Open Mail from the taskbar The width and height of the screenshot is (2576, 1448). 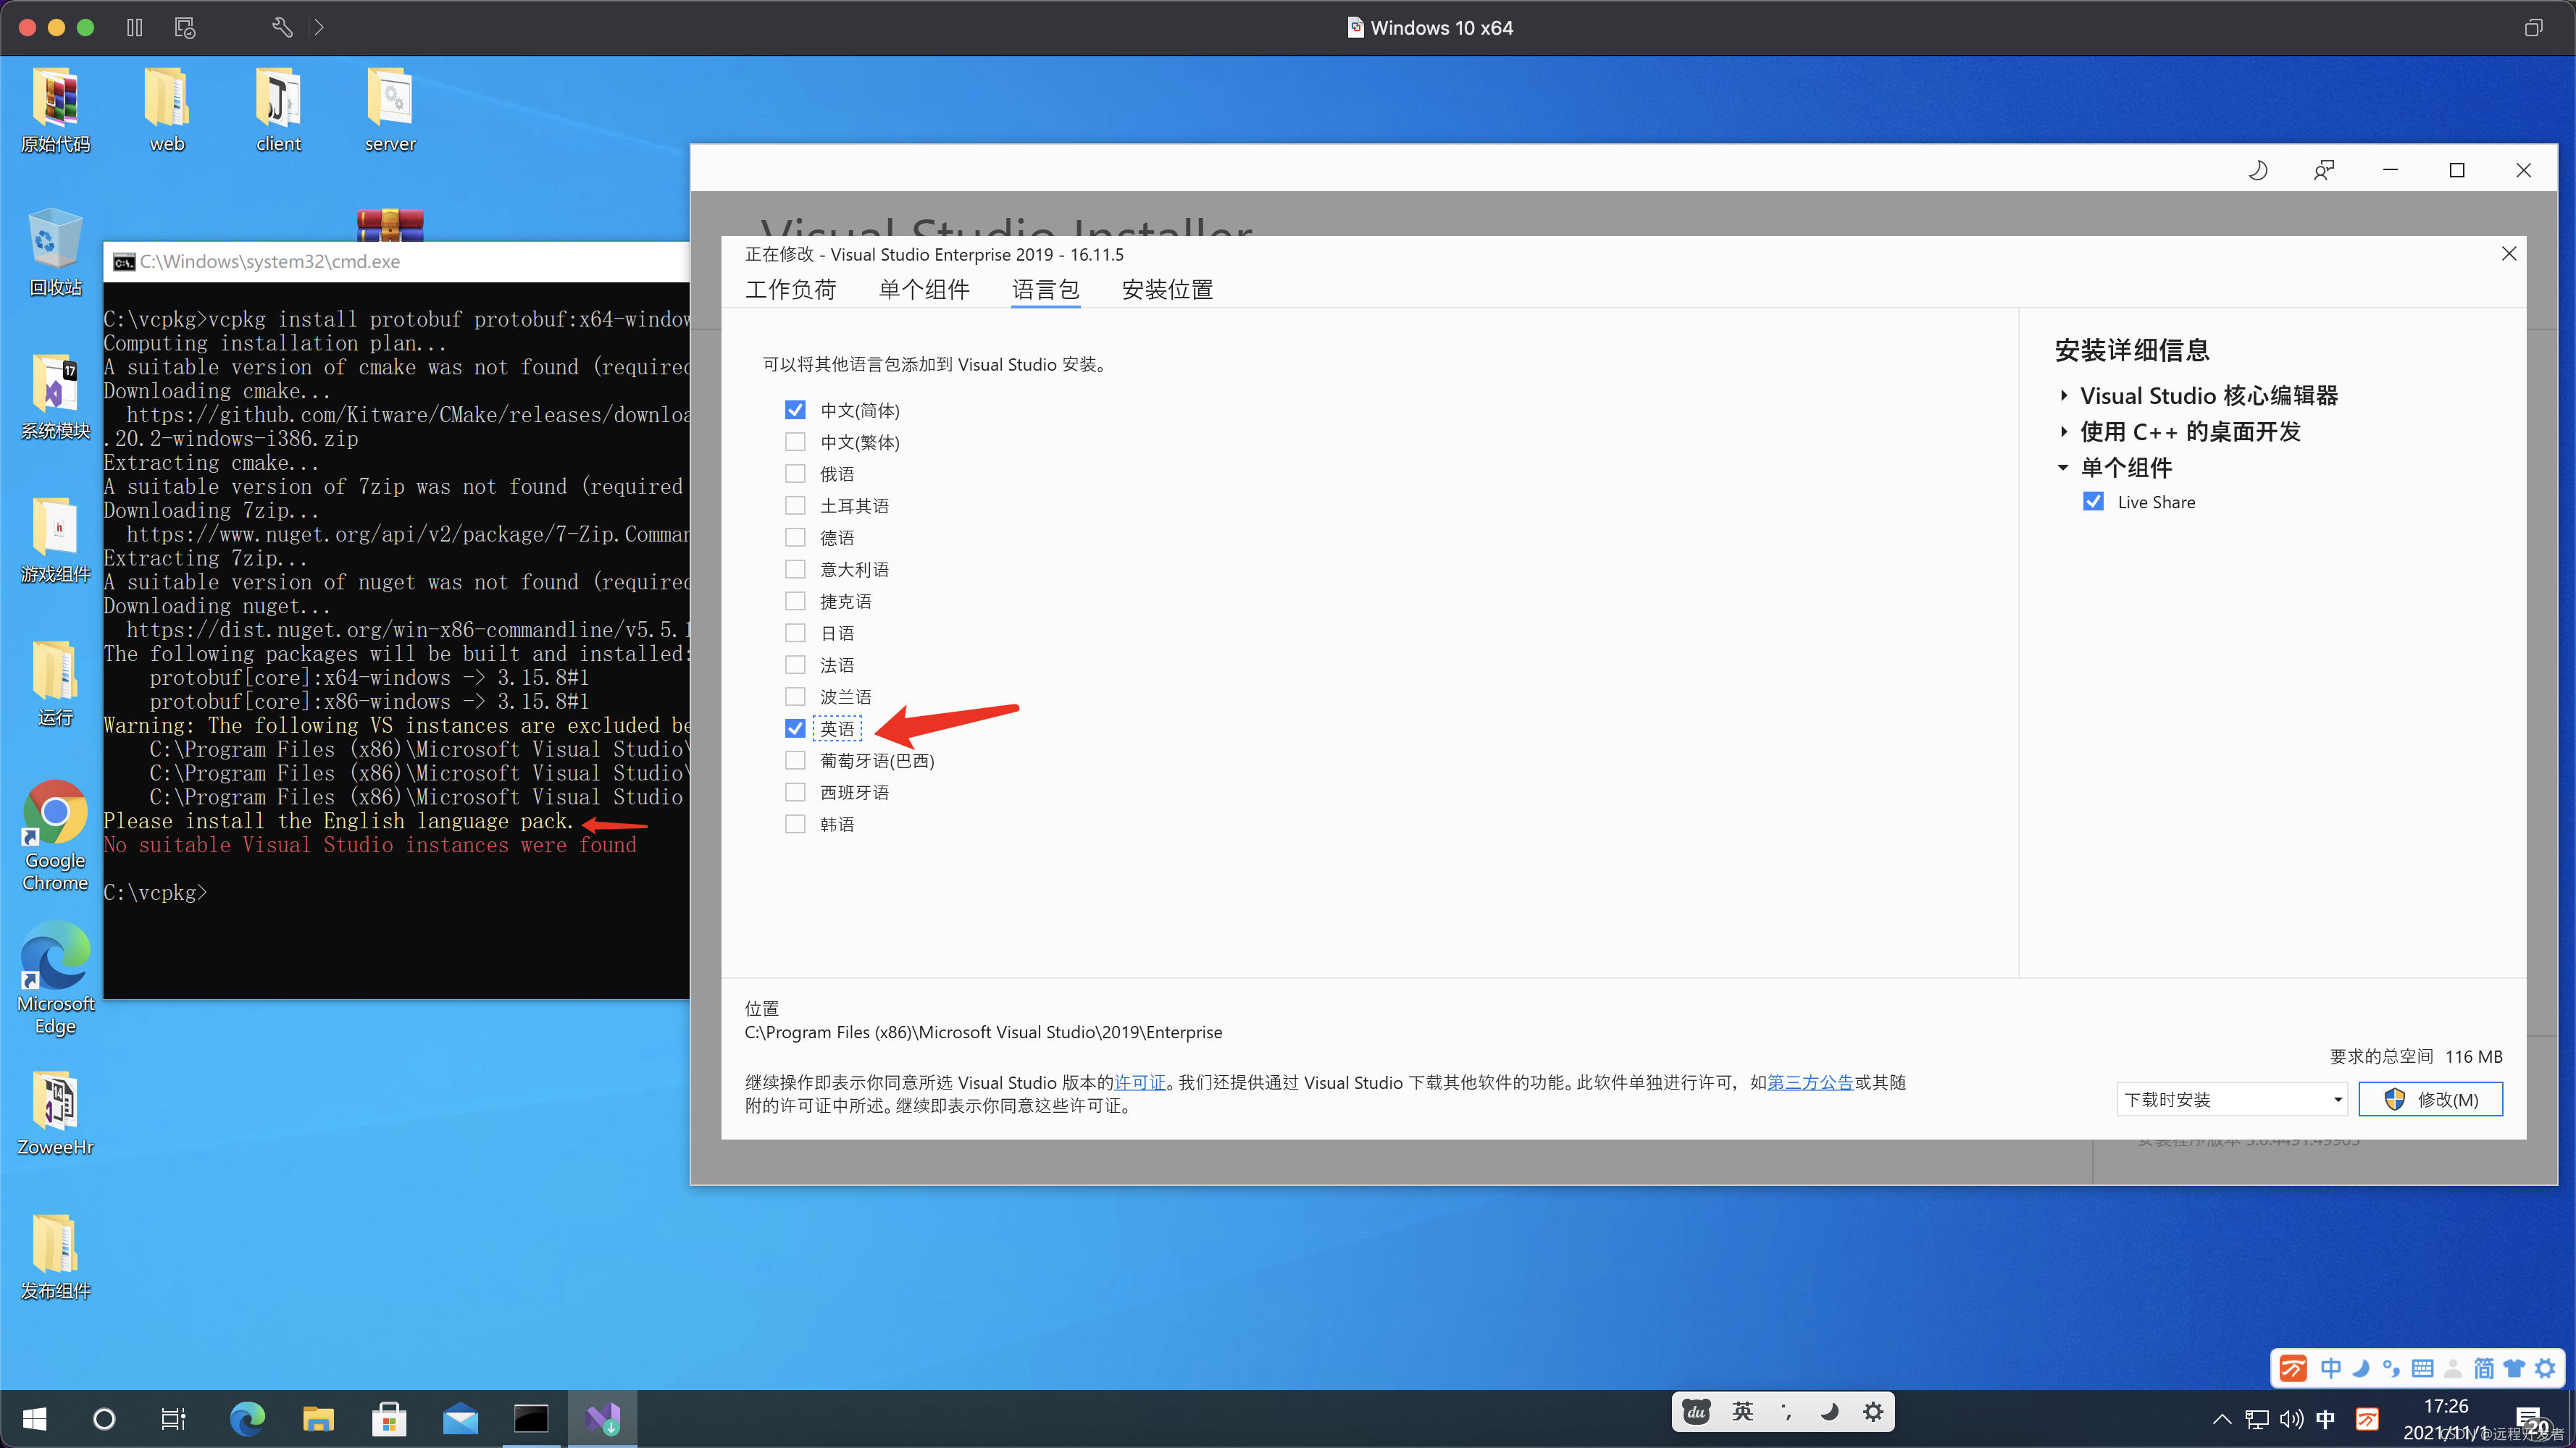pyautogui.click(x=460, y=1418)
